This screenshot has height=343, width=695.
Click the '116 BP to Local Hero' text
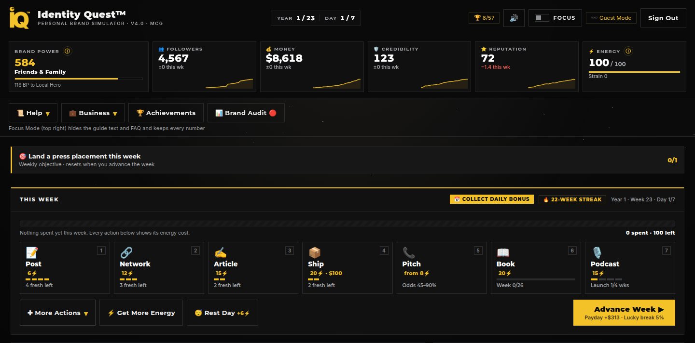coord(38,85)
